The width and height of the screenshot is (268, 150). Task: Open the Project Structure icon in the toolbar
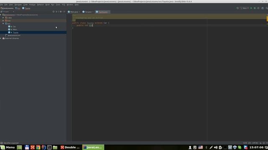[263, 8]
